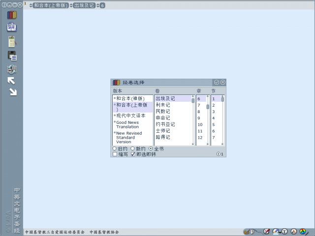315x236 pixels.
Task: Click the book list scrollbar thumb
Action: point(193,100)
